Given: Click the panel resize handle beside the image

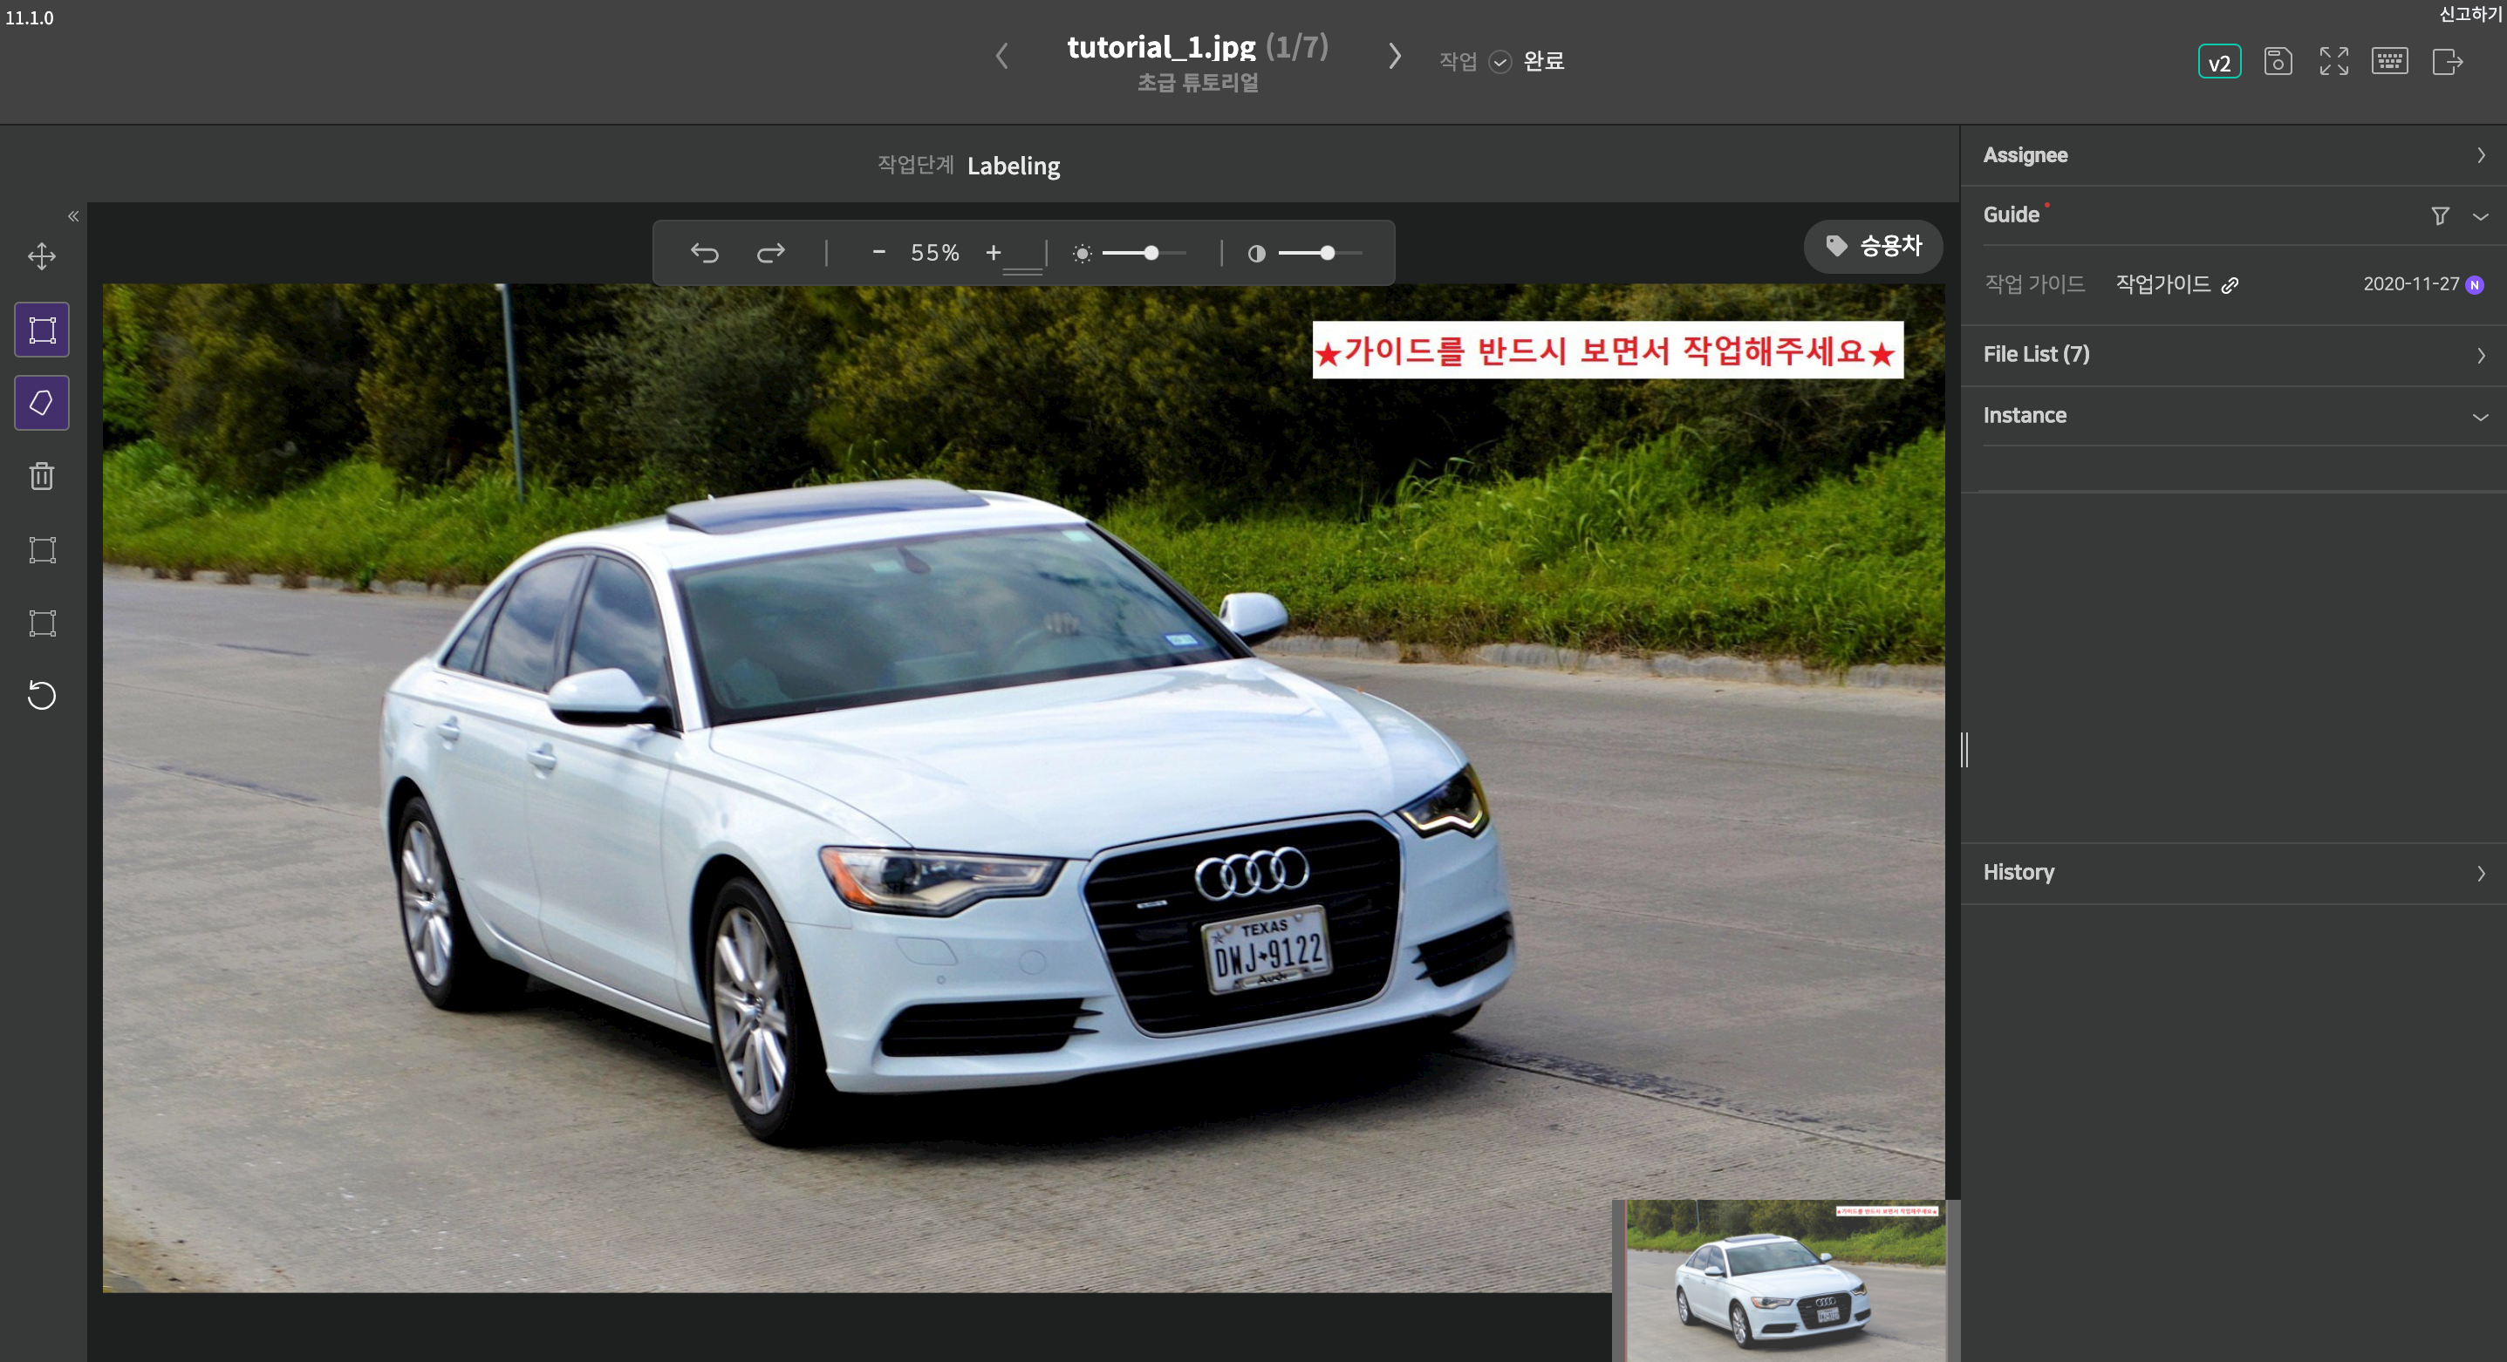Looking at the screenshot, I should [x=1965, y=749].
